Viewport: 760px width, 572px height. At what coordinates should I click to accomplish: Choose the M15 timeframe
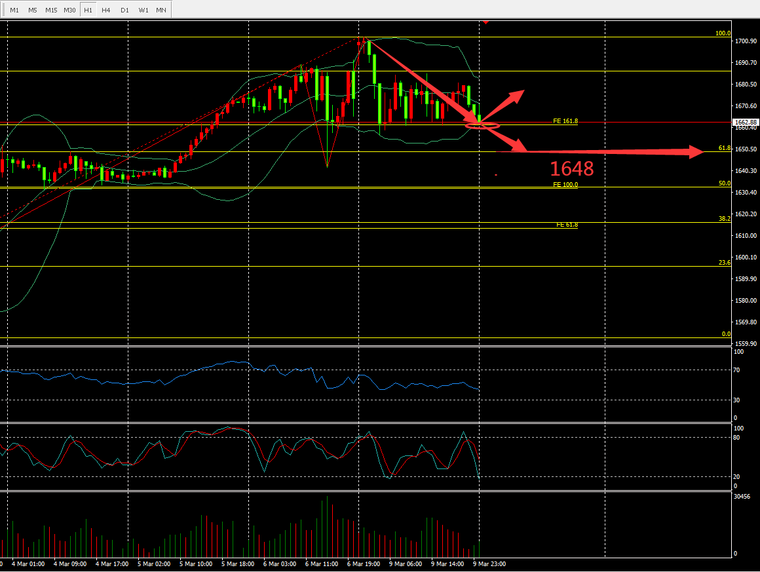[51, 10]
